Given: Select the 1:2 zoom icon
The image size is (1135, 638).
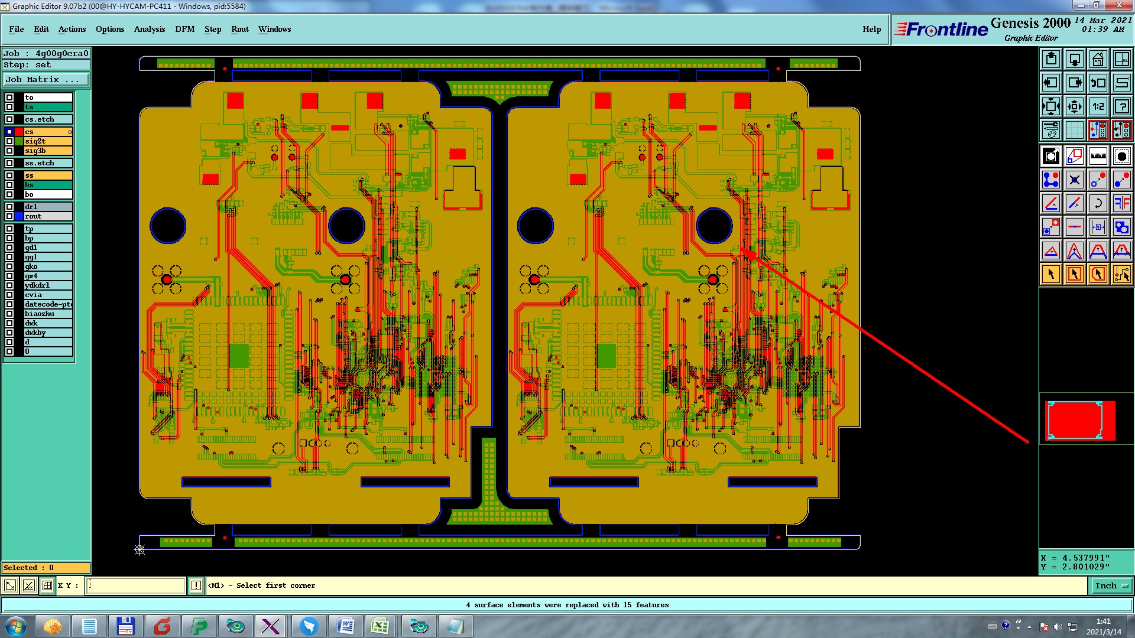Looking at the screenshot, I should point(1098,106).
